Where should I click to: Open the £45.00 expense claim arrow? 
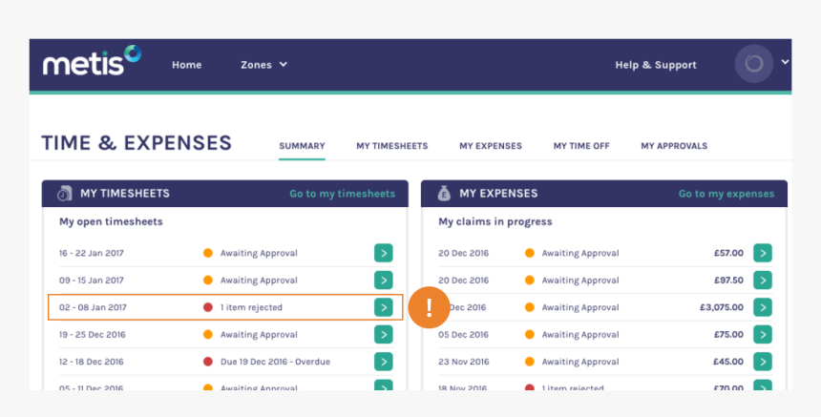(x=762, y=362)
